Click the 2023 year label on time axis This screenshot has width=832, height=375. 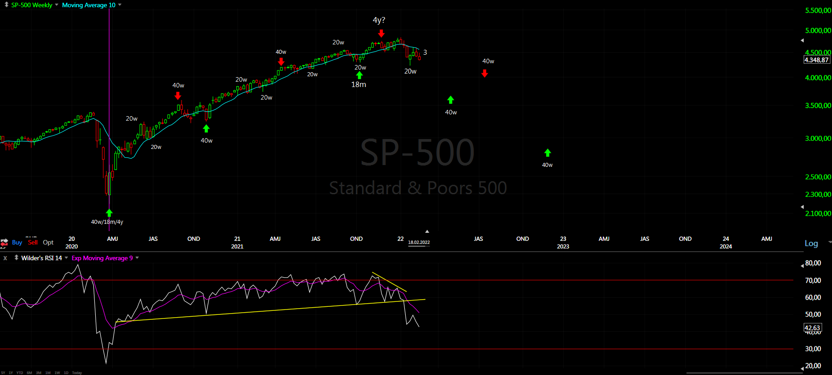(x=563, y=246)
